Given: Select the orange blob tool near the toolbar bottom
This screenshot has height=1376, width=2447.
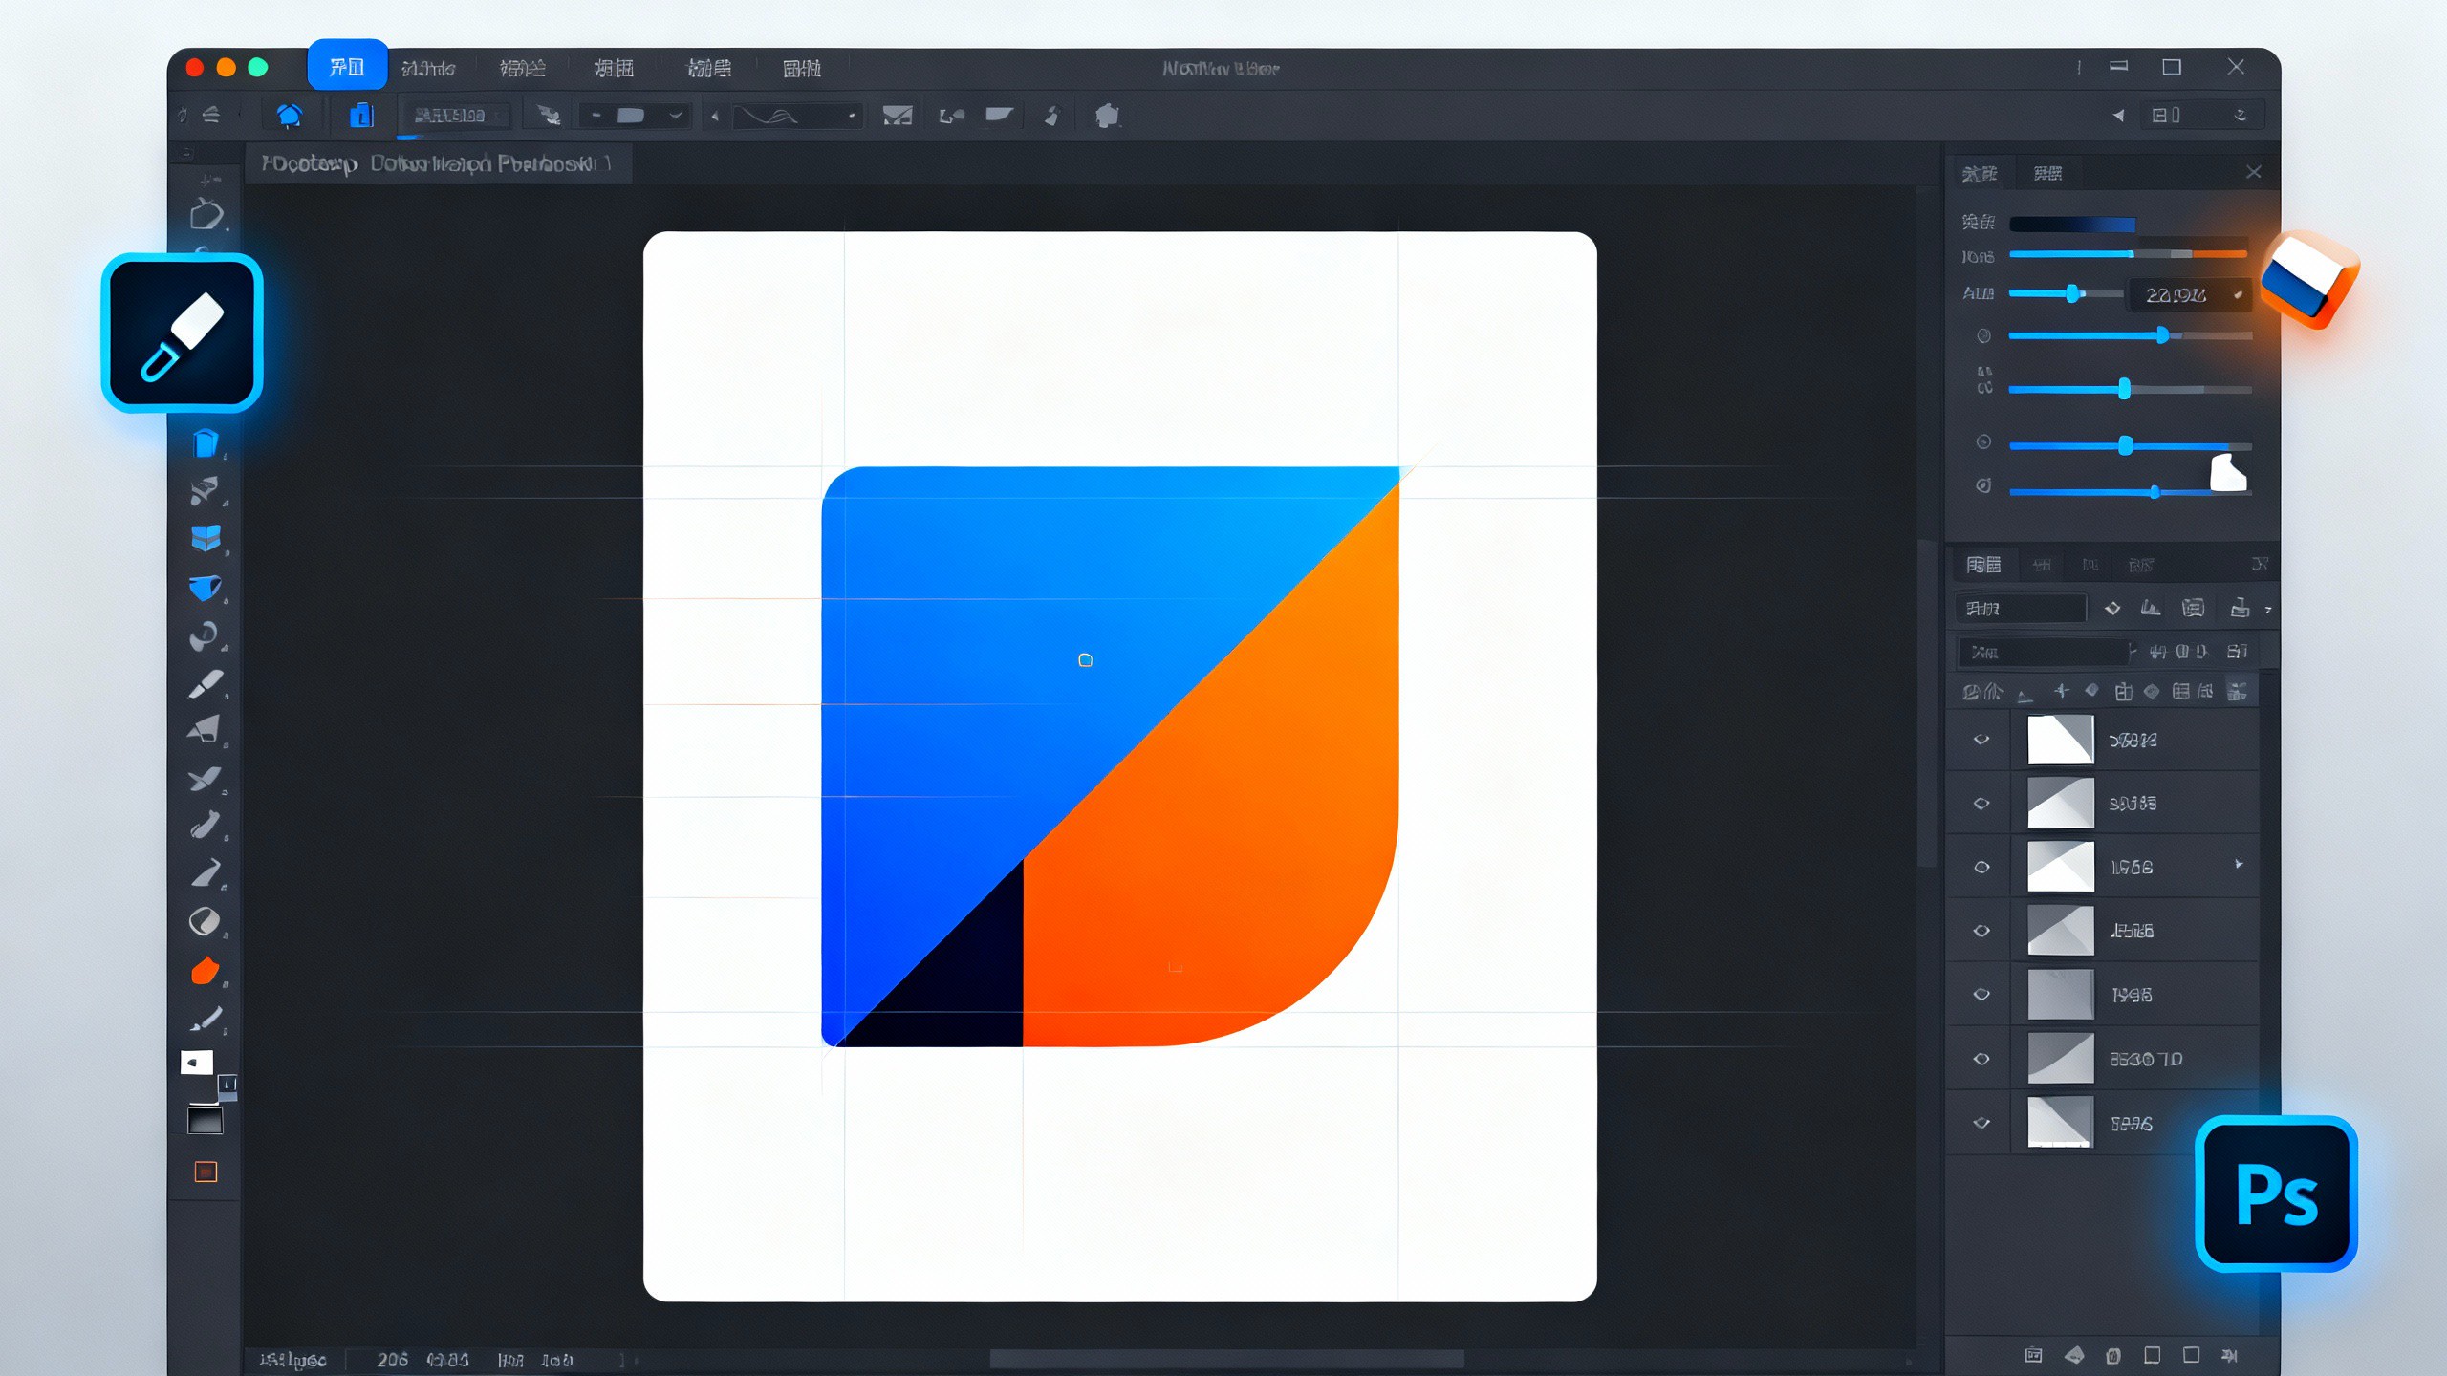Looking at the screenshot, I should [x=206, y=970].
